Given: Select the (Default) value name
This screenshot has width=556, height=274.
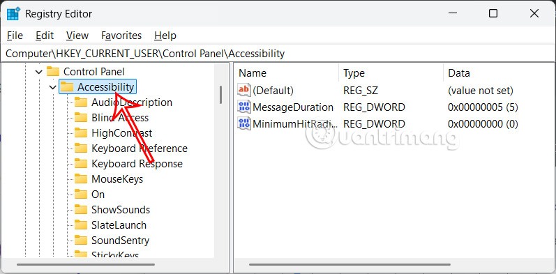Looking at the screenshot, I should (x=273, y=91).
